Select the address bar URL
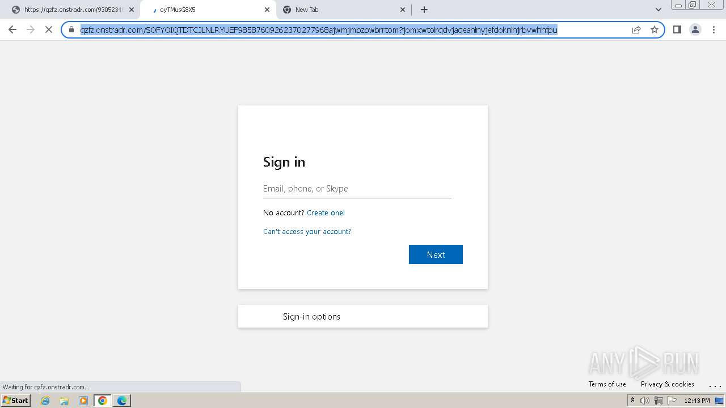726x408 pixels. [319, 29]
